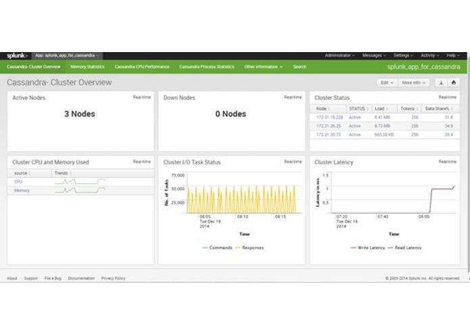Sort CPU and Memory table by source
Viewport: 470px width, 334px height.
[30, 173]
